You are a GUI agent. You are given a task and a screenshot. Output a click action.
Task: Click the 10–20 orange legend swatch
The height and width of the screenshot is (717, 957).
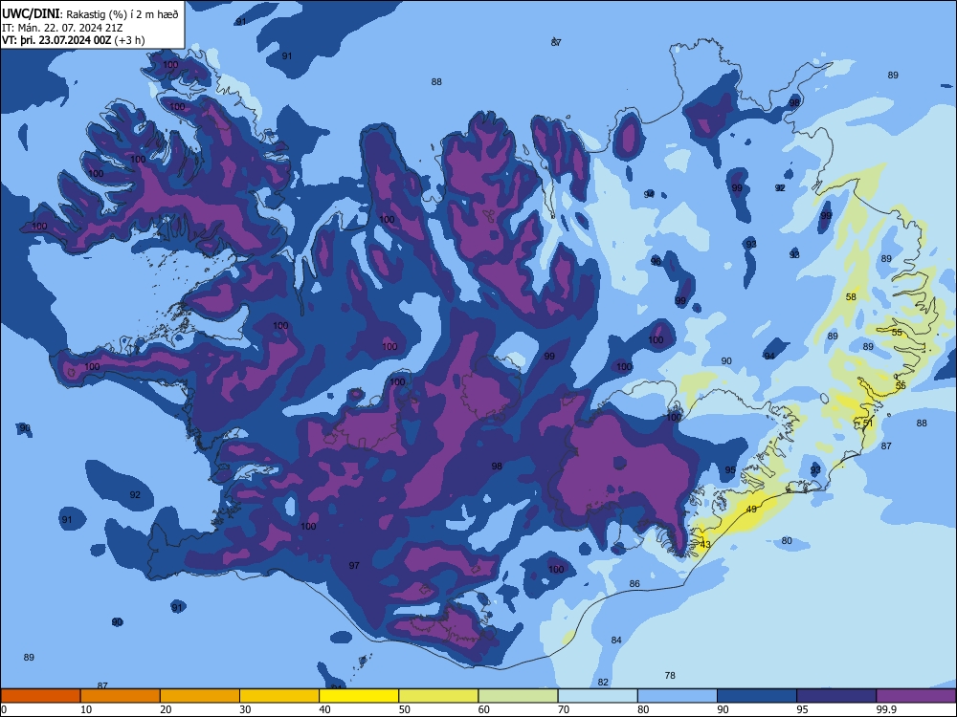pos(121,696)
